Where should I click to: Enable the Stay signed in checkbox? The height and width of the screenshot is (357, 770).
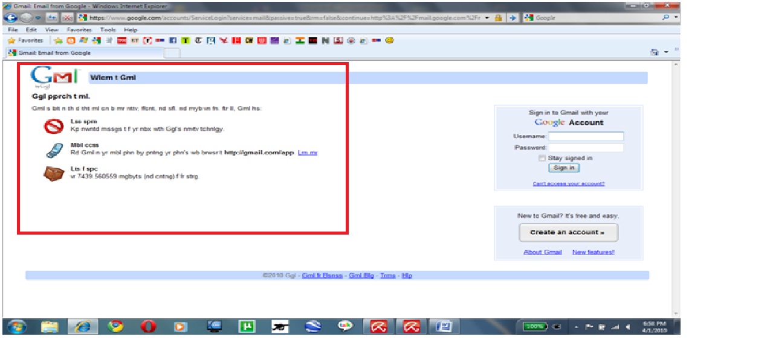pyautogui.click(x=542, y=158)
